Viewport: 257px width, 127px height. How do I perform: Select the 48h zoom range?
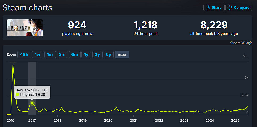click(24, 55)
